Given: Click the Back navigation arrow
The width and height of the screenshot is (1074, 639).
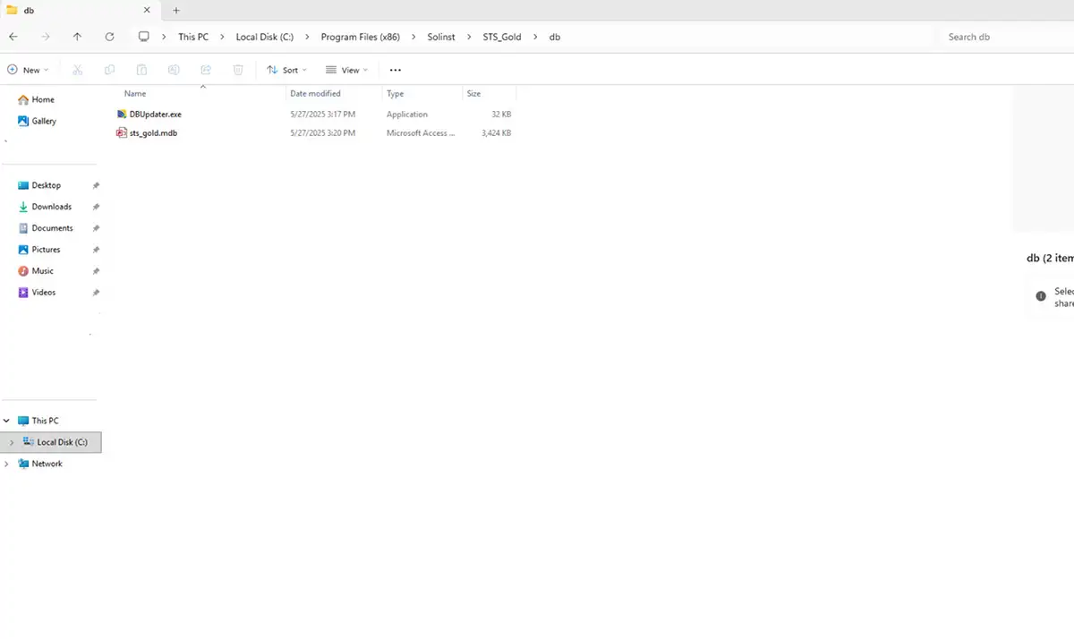Looking at the screenshot, I should tap(13, 37).
